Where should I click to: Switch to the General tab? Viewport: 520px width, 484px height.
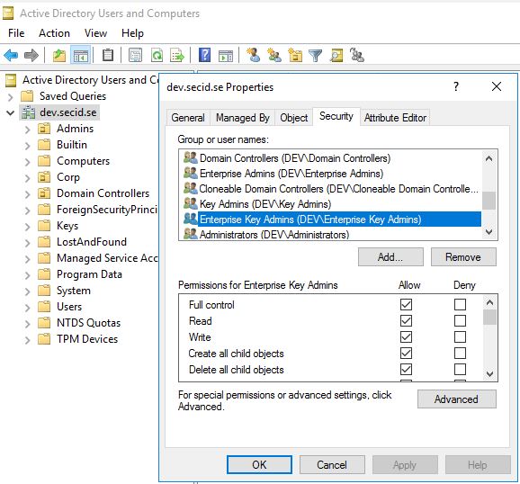tap(188, 118)
